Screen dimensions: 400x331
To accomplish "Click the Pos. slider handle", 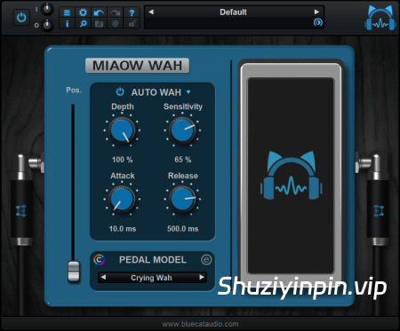I will (74, 272).
